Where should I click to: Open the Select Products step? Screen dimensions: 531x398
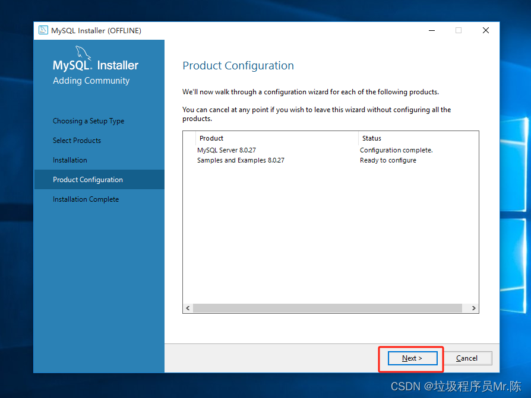coord(77,141)
